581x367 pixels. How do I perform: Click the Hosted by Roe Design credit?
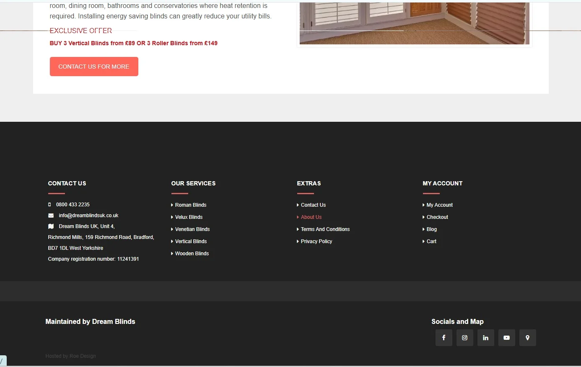coord(70,356)
